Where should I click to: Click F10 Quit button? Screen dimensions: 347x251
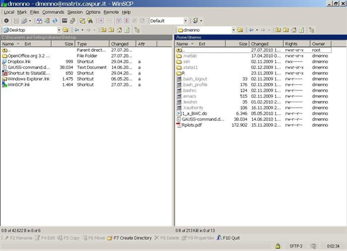click(x=228, y=238)
